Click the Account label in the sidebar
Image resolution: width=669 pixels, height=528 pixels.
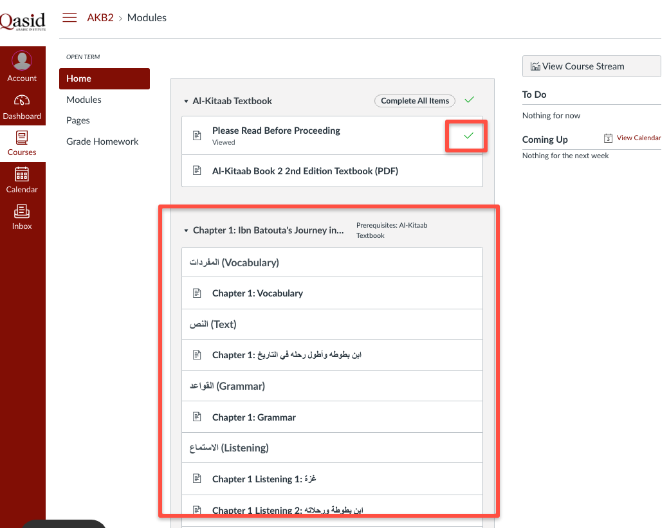(22, 78)
